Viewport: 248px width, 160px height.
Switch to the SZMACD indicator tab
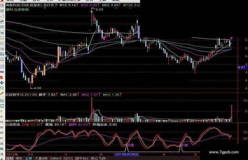pyautogui.click(x=55, y=158)
